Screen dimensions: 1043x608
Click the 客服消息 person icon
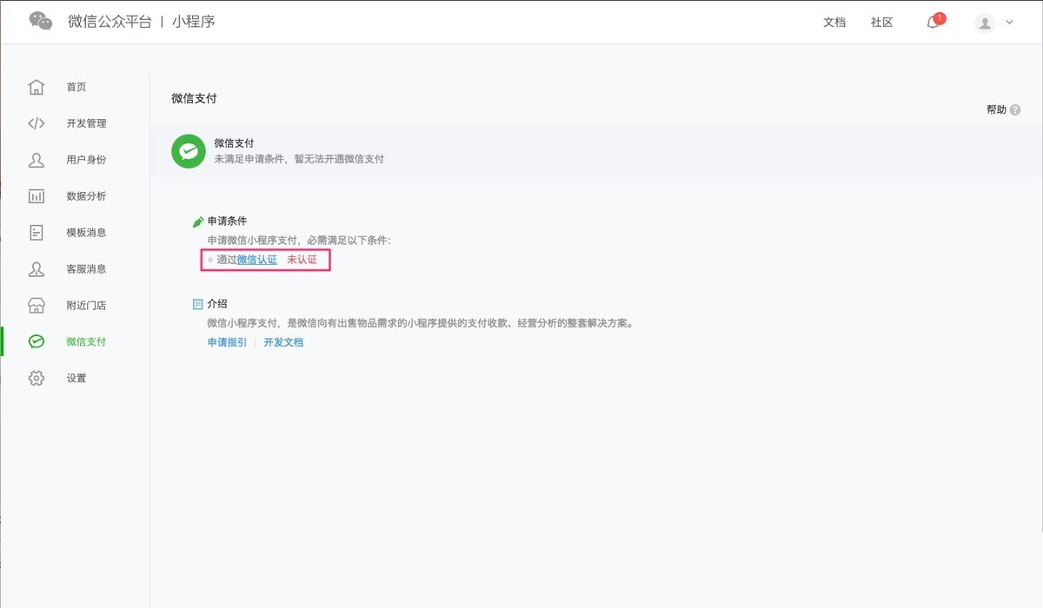click(x=37, y=269)
